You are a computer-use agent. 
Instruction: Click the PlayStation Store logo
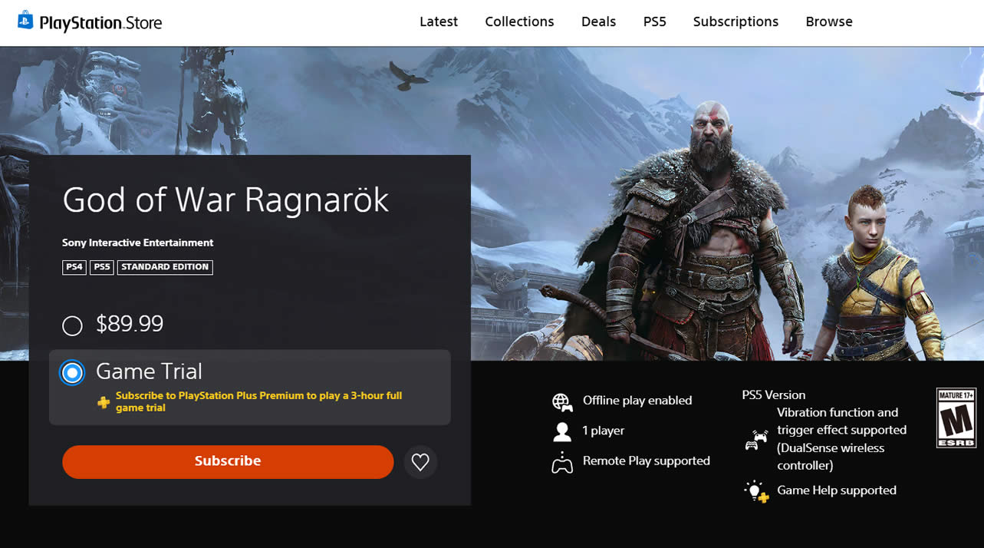[x=91, y=22]
